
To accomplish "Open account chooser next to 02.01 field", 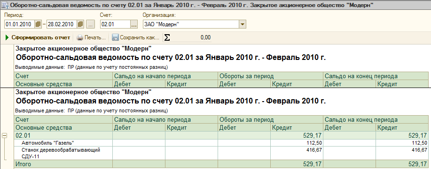I will 133,24.
